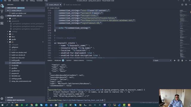Open the Help menu
The width and height of the screenshot is (191, 107).
(x=46, y=1)
